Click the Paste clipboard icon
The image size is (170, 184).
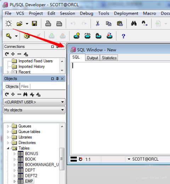120,23
